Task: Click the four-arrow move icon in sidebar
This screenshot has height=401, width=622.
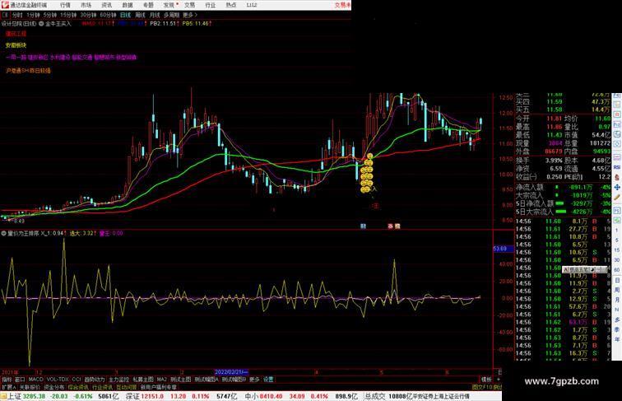Action: (617, 187)
